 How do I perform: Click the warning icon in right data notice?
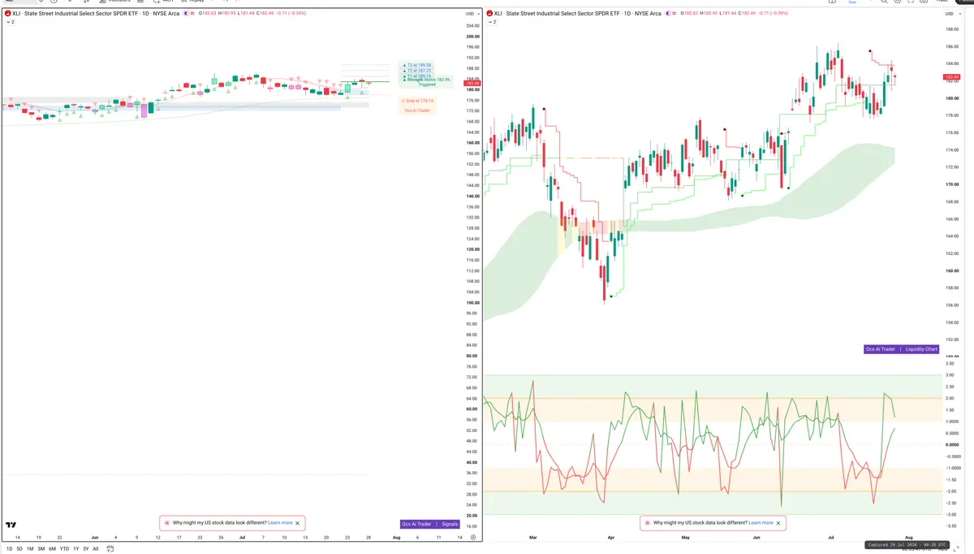pos(647,523)
